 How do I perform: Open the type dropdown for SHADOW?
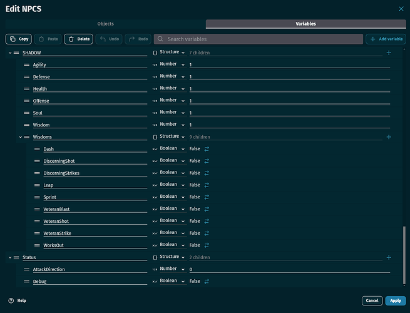pos(173,53)
